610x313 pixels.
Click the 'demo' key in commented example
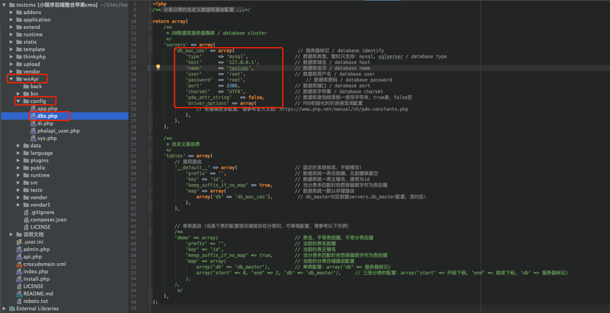click(x=183, y=238)
